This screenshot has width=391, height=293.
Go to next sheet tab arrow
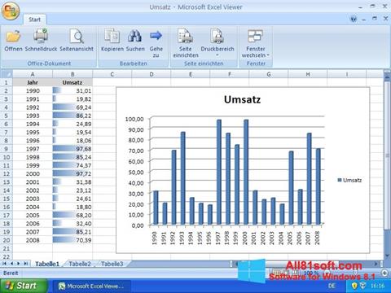(19, 264)
